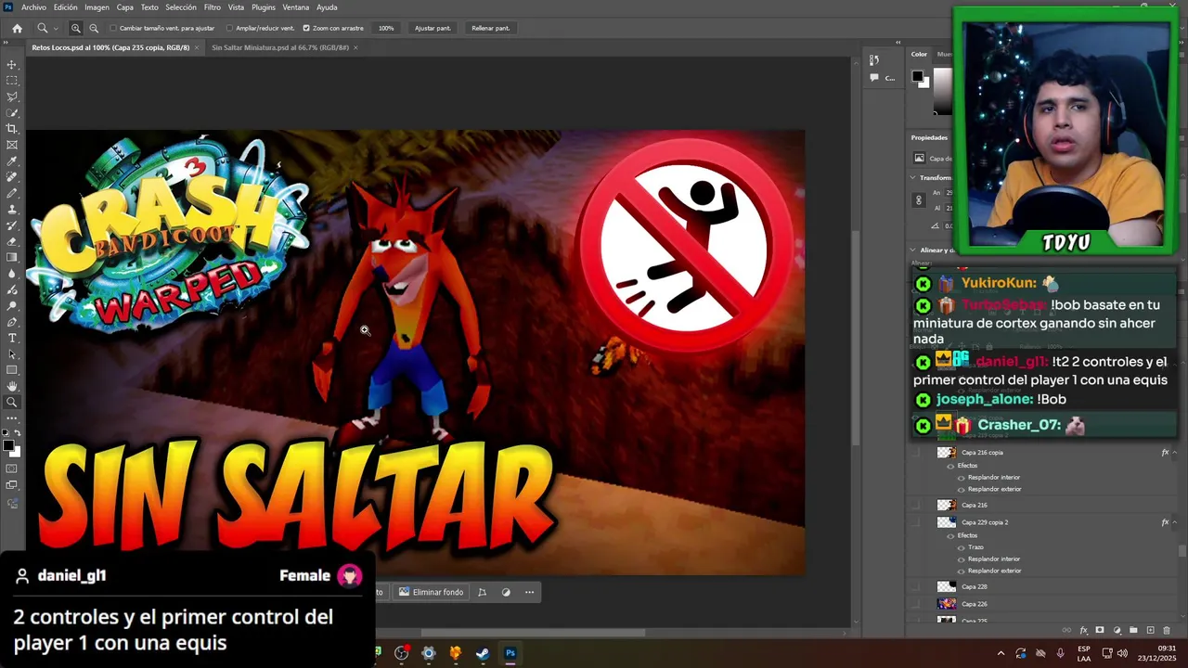Select the Retos Locos.psd document tab

pyautogui.click(x=110, y=47)
